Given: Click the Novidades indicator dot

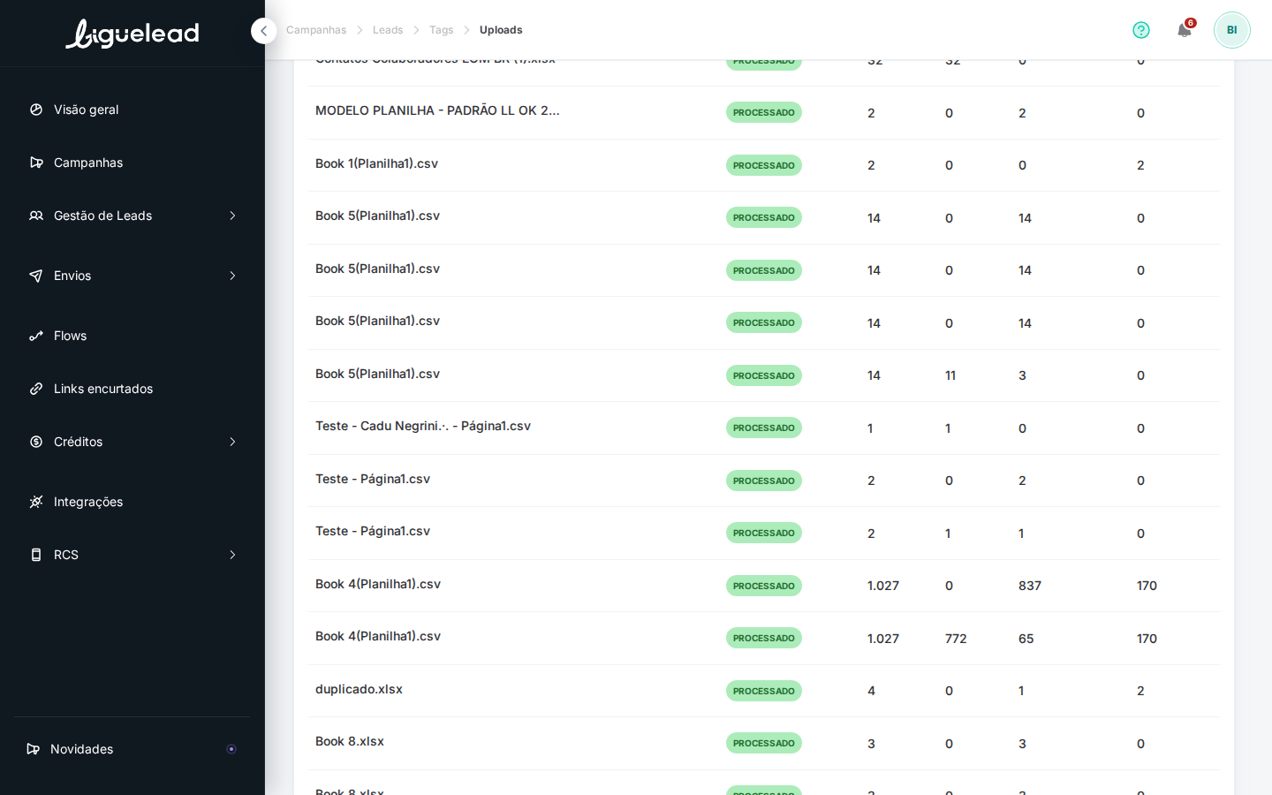Looking at the screenshot, I should [x=231, y=749].
